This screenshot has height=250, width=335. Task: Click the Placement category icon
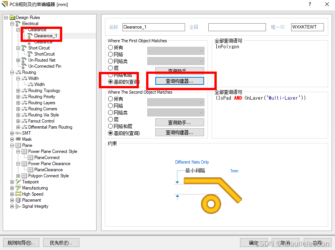point(18,200)
